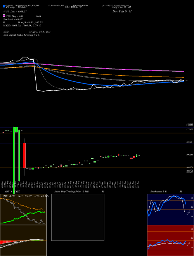Click the 09 May date axis label
194x256 pixels.
(x=3, y=184)
